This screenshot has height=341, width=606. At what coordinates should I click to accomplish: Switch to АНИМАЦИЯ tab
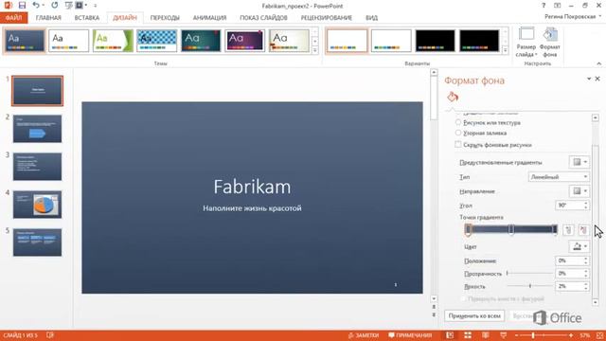tap(209, 18)
